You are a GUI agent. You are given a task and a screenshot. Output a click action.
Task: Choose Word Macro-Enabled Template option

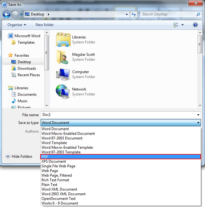(121, 147)
